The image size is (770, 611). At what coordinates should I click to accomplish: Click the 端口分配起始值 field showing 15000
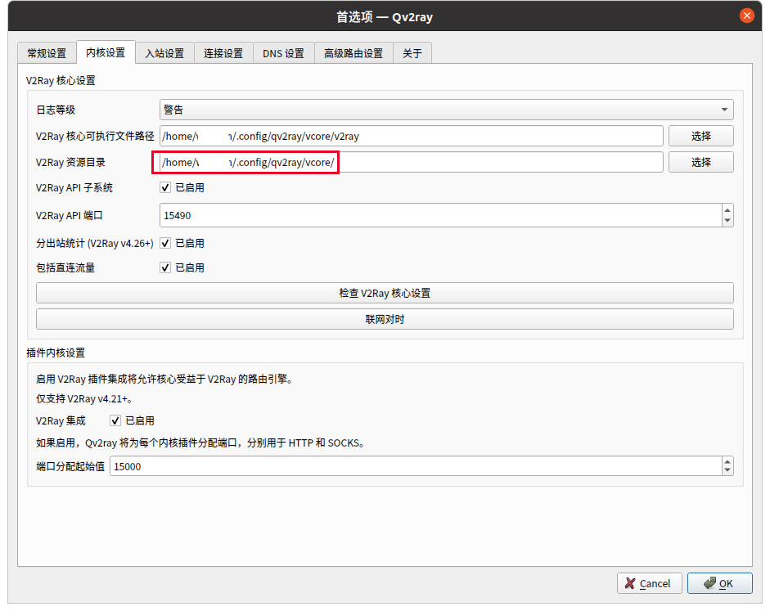(x=416, y=466)
